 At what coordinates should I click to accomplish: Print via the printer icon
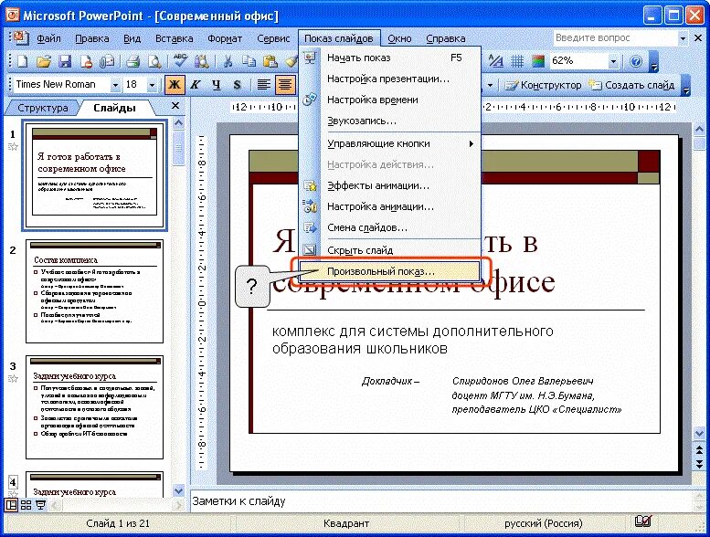[x=132, y=61]
